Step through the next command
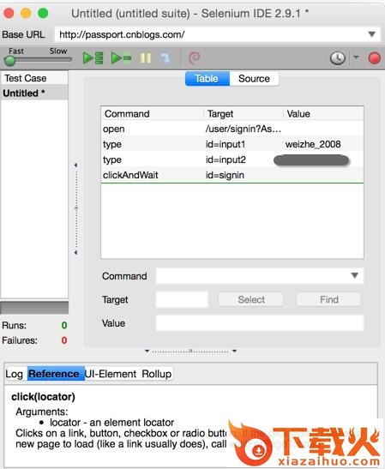 [165, 58]
